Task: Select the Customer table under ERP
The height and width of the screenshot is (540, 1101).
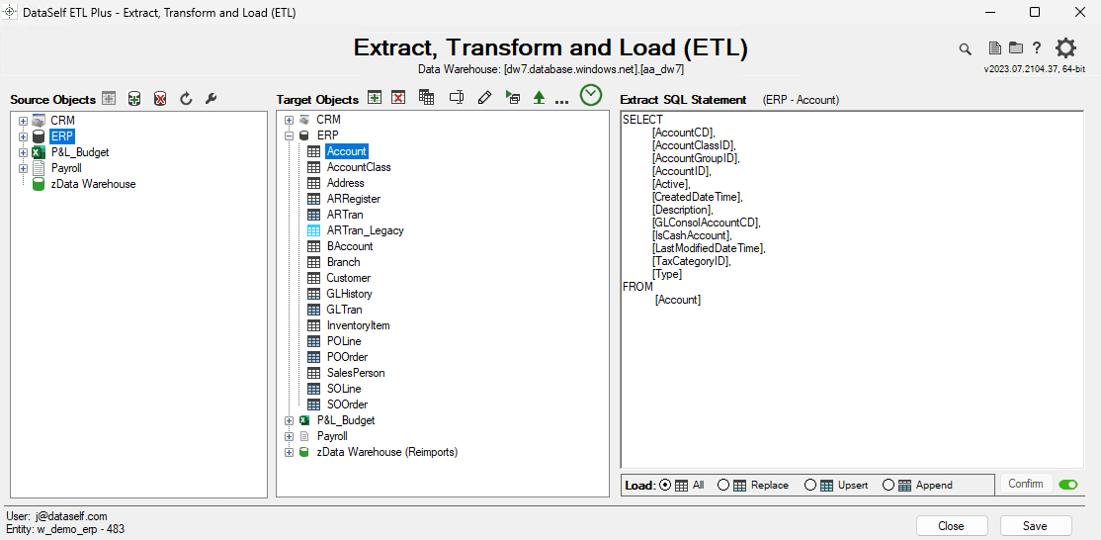Action: point(348,278)
